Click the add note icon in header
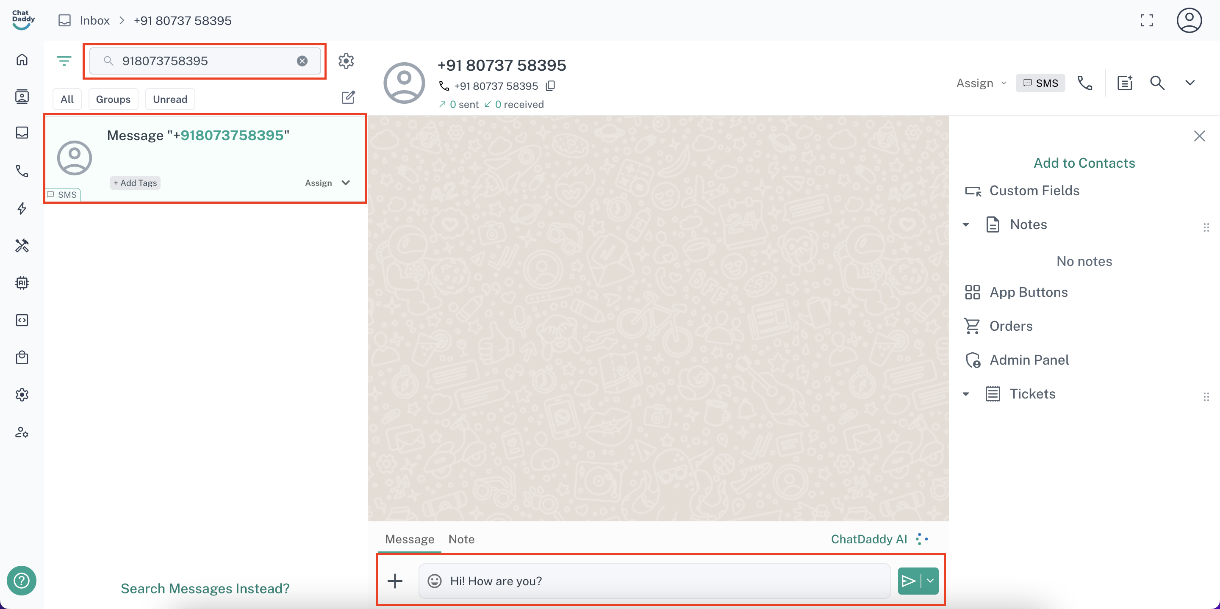 pyautogui.click(x=1125, y=83)
